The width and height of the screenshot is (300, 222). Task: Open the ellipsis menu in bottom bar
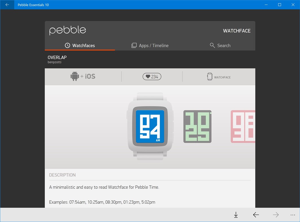[x=293, y=215]
